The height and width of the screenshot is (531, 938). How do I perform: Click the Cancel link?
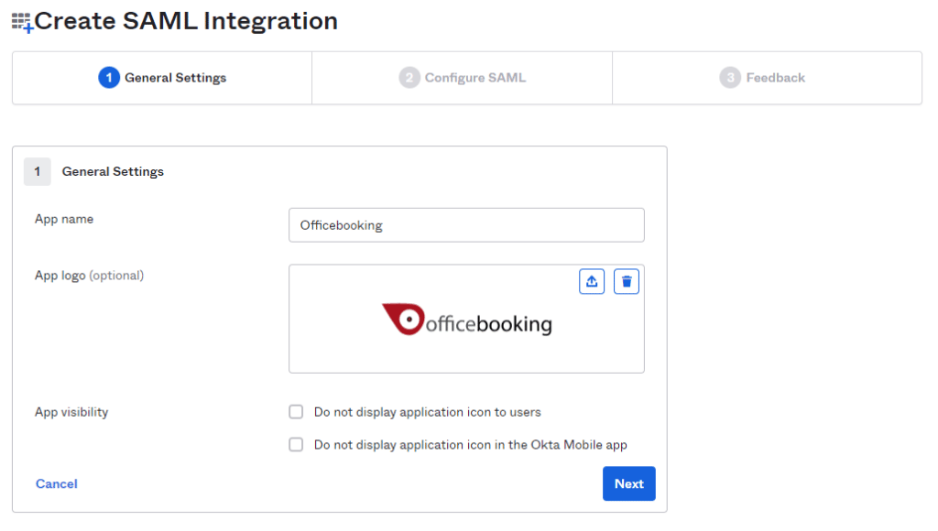coord(56,483)
